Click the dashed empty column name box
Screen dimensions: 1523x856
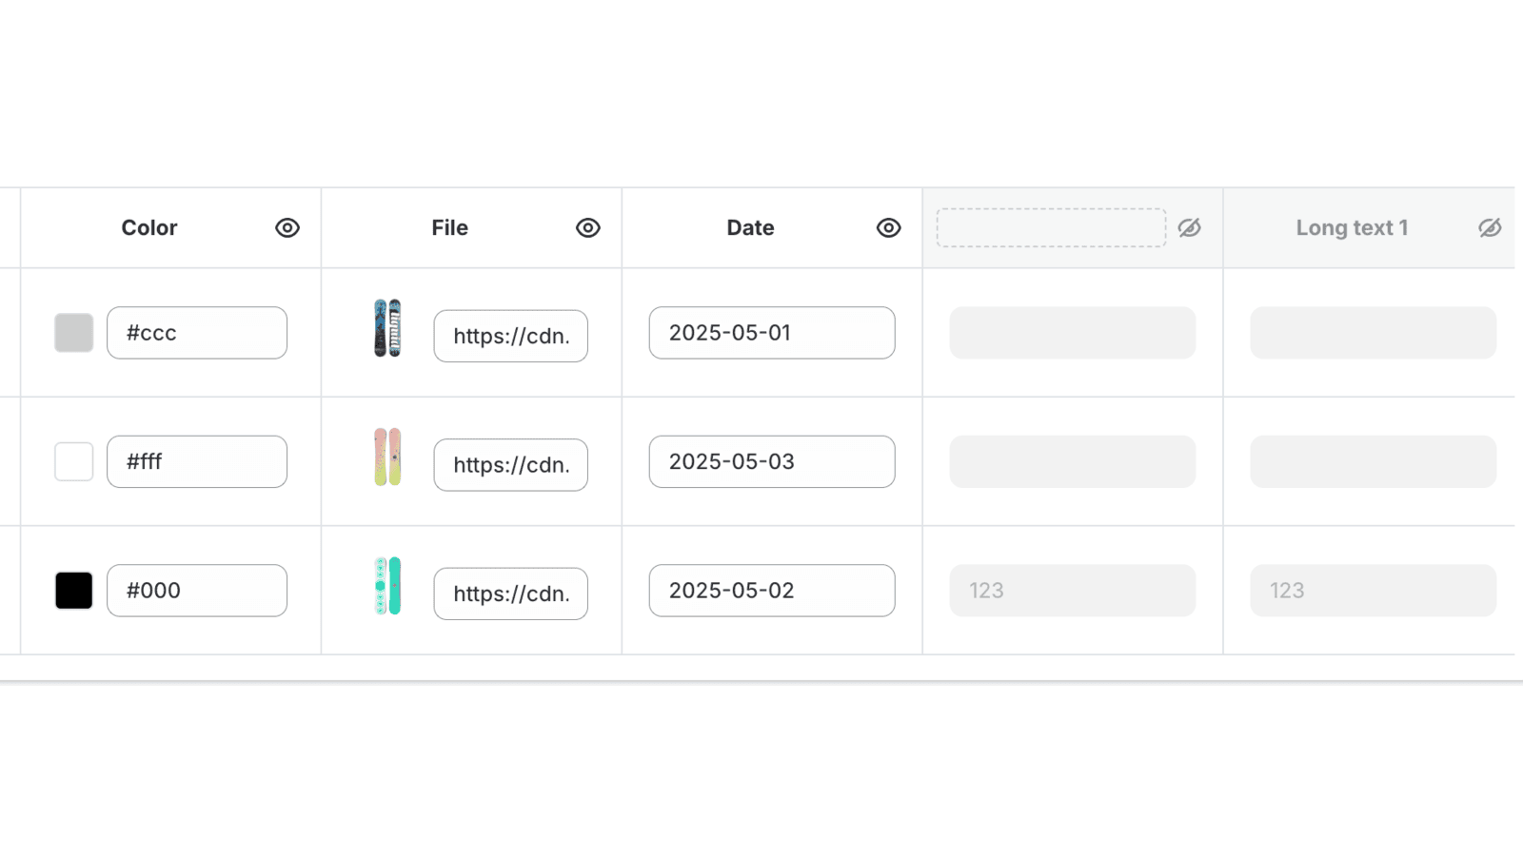point(1051,228)
